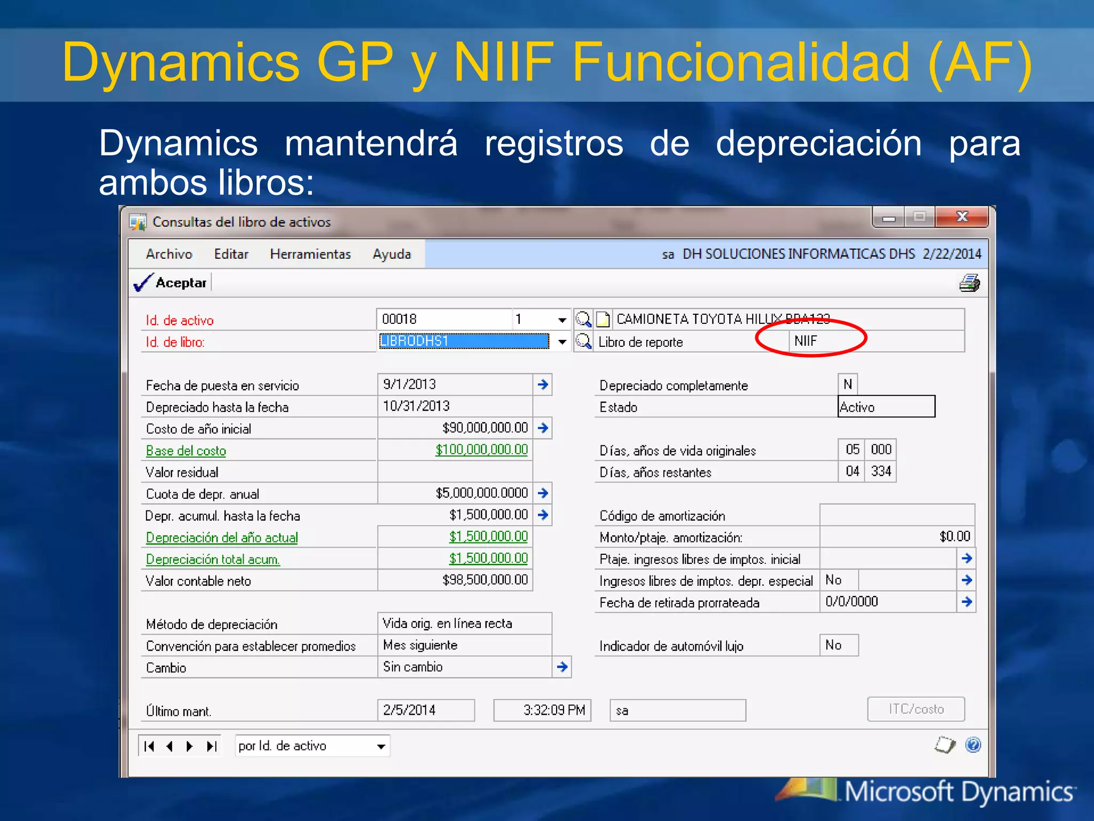
Task: Click the help question mark icon
Action: (x=973, y=745)
